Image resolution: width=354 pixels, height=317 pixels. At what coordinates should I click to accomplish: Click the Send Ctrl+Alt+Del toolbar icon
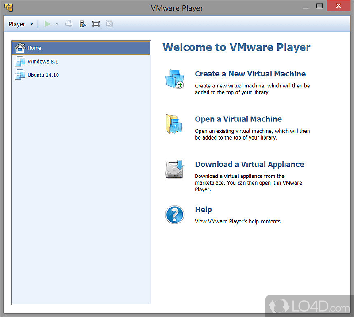tap(69, 24)
